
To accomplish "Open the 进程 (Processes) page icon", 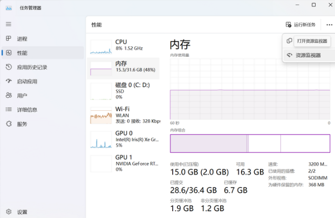I will [8, 39].
